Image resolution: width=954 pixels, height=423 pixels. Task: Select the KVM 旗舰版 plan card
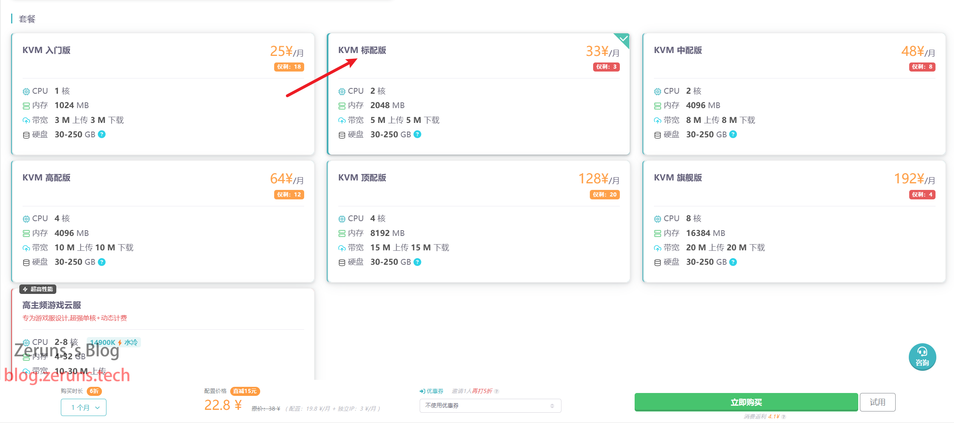pos(794,222)
